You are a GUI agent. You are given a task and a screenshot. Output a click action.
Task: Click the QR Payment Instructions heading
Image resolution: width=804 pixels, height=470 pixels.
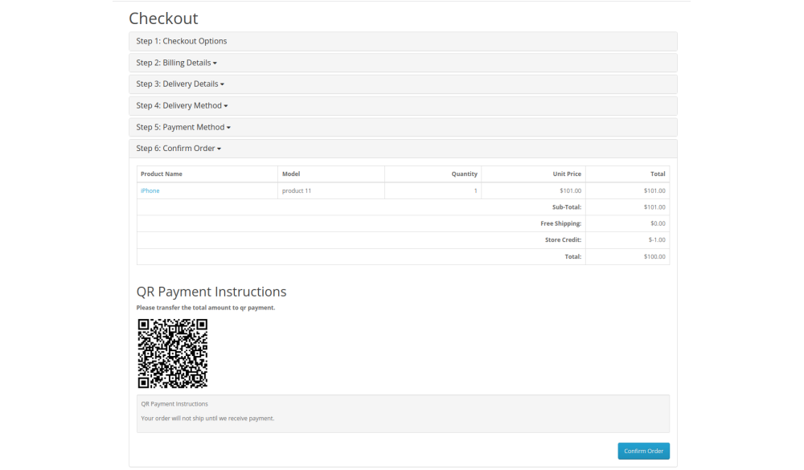click(x=211, y=292)
